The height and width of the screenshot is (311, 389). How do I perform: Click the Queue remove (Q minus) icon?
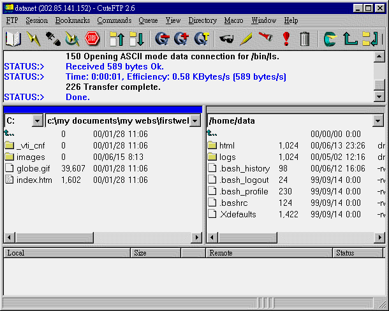click(x=162, y=39)
